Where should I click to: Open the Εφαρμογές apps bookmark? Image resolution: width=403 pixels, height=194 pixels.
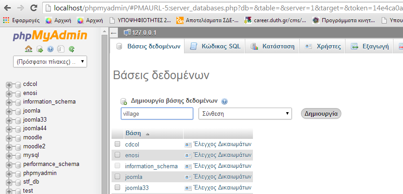[x=21, y=20]
